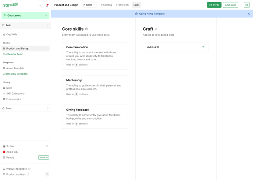This screenshot has width=253, height=180.
Task: Click the info icon in top-right corner
Action: [246, 5]
